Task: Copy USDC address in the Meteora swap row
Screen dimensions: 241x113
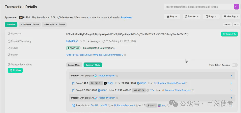Action: pos(110,90)
